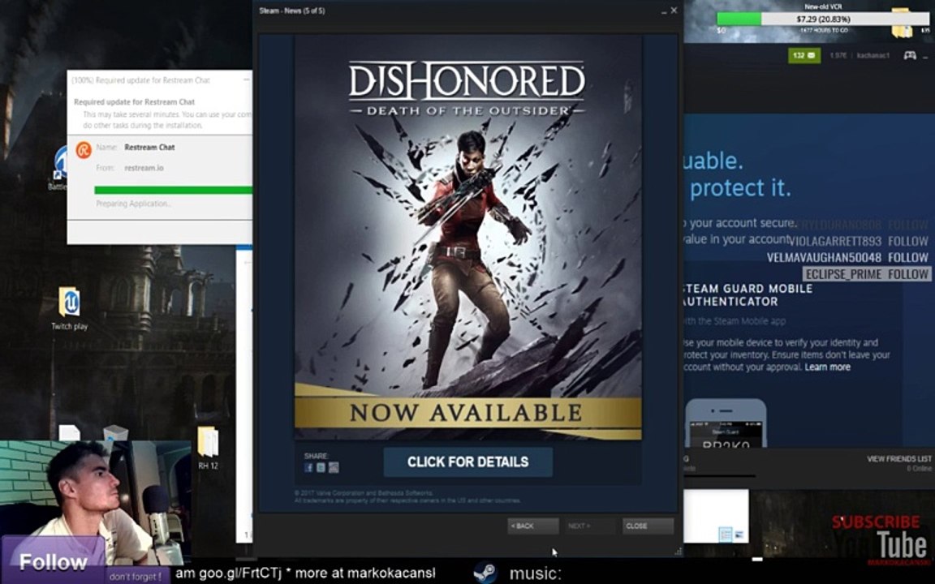
Task: Click the grayed-out NEXT > button
Action: click(x=590, y=526)
